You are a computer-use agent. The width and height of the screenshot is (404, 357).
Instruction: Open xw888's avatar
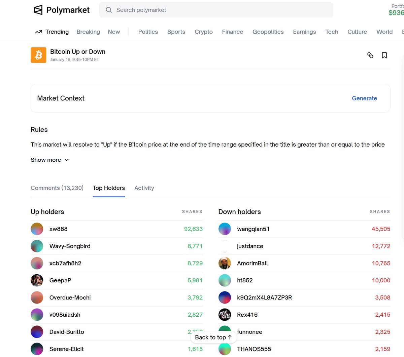37,229
